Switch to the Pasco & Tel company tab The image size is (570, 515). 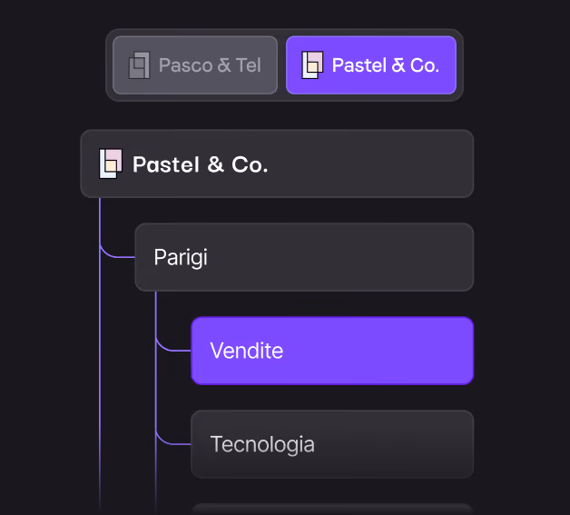[x=195, y=65]
